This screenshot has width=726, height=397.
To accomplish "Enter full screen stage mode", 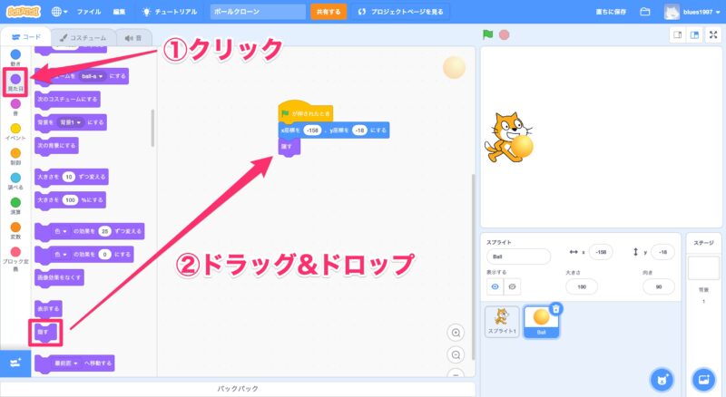I will pos(712,35).
